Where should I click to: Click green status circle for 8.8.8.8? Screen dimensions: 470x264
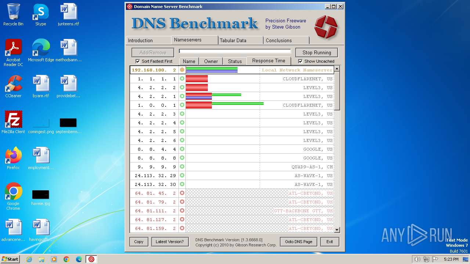pos(182,158)
